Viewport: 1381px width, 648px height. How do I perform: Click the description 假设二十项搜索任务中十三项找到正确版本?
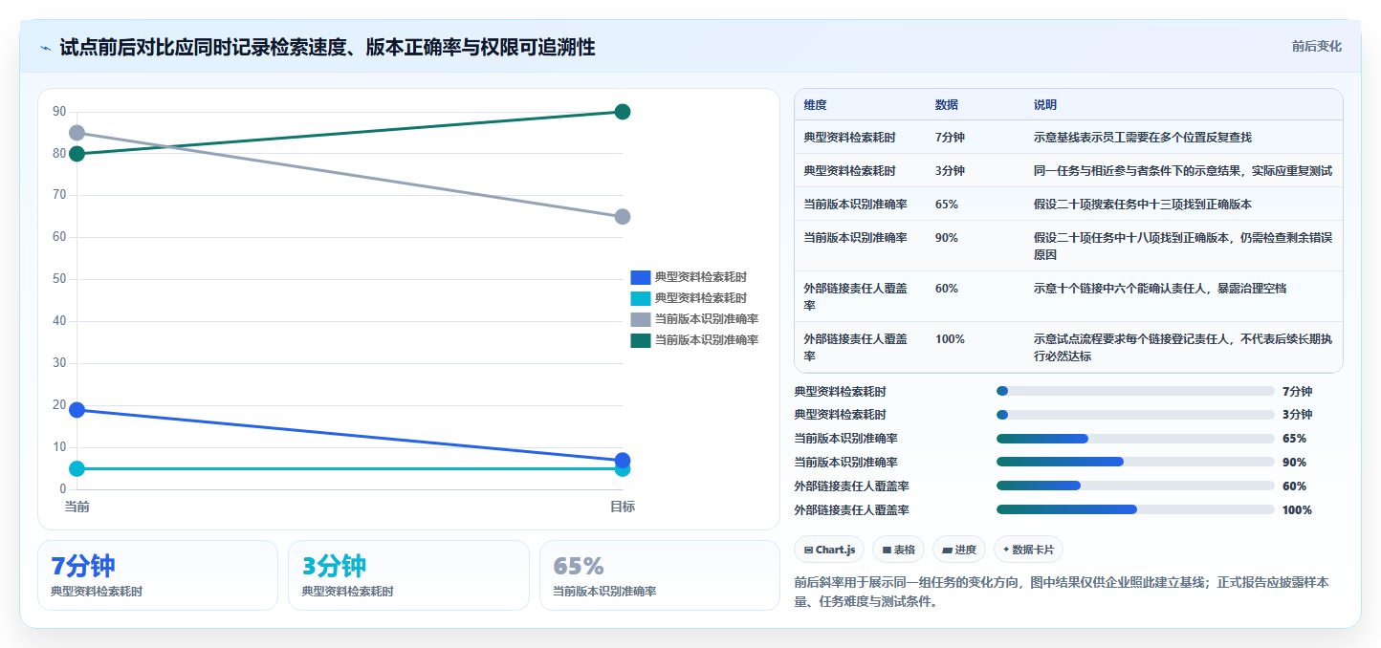pos(1143,205)
